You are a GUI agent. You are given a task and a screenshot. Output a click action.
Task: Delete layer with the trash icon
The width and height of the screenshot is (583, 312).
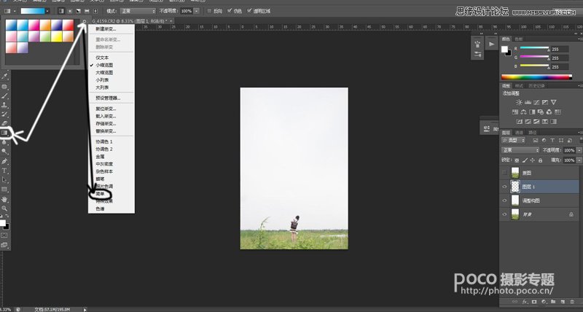[572, 302]
